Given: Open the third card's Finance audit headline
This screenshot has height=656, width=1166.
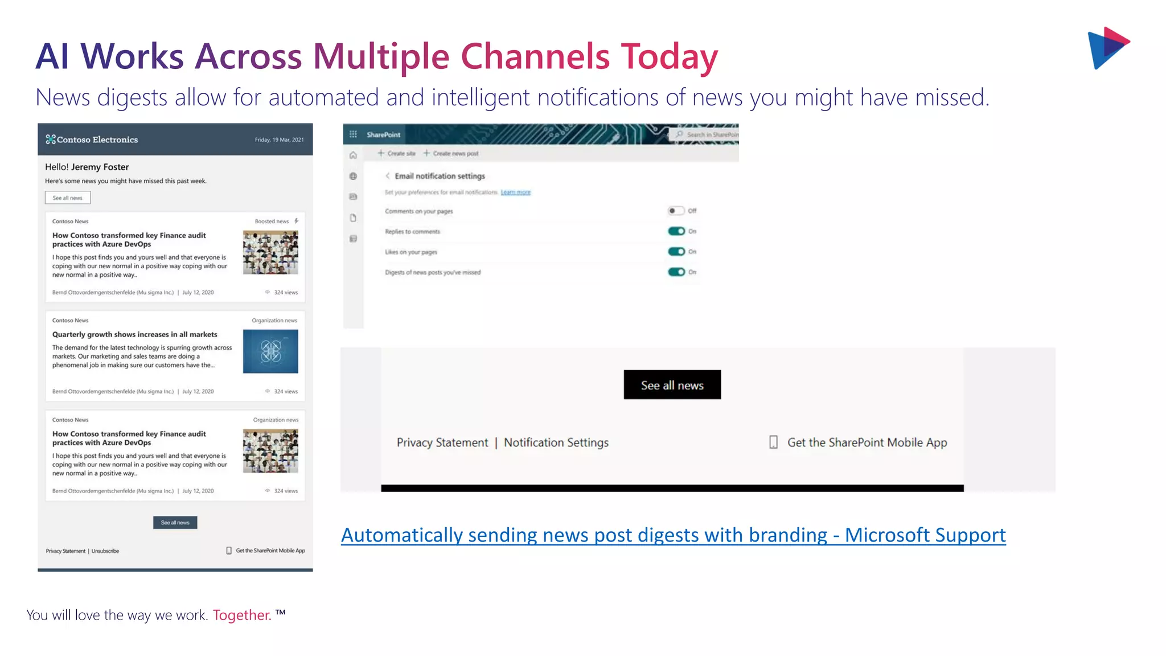Looking at the screenshot, I should [129, 438].
